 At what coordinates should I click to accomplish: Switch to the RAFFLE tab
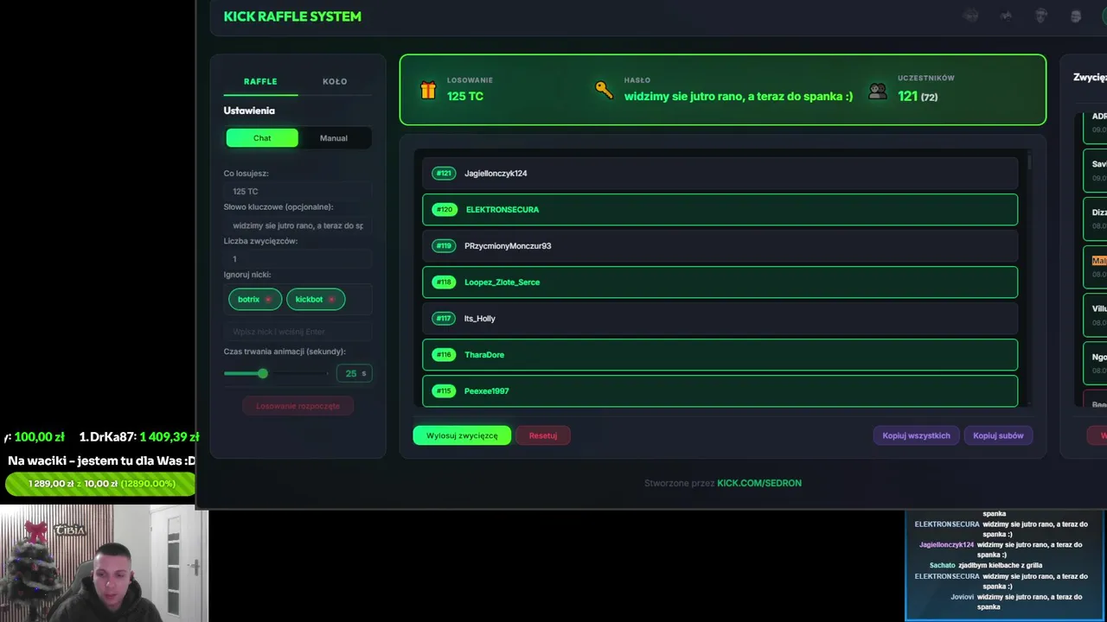click(260, 81)
